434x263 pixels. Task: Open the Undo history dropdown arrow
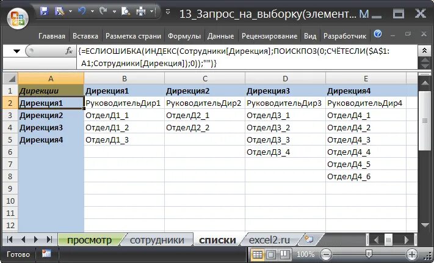tap(92, 12)
